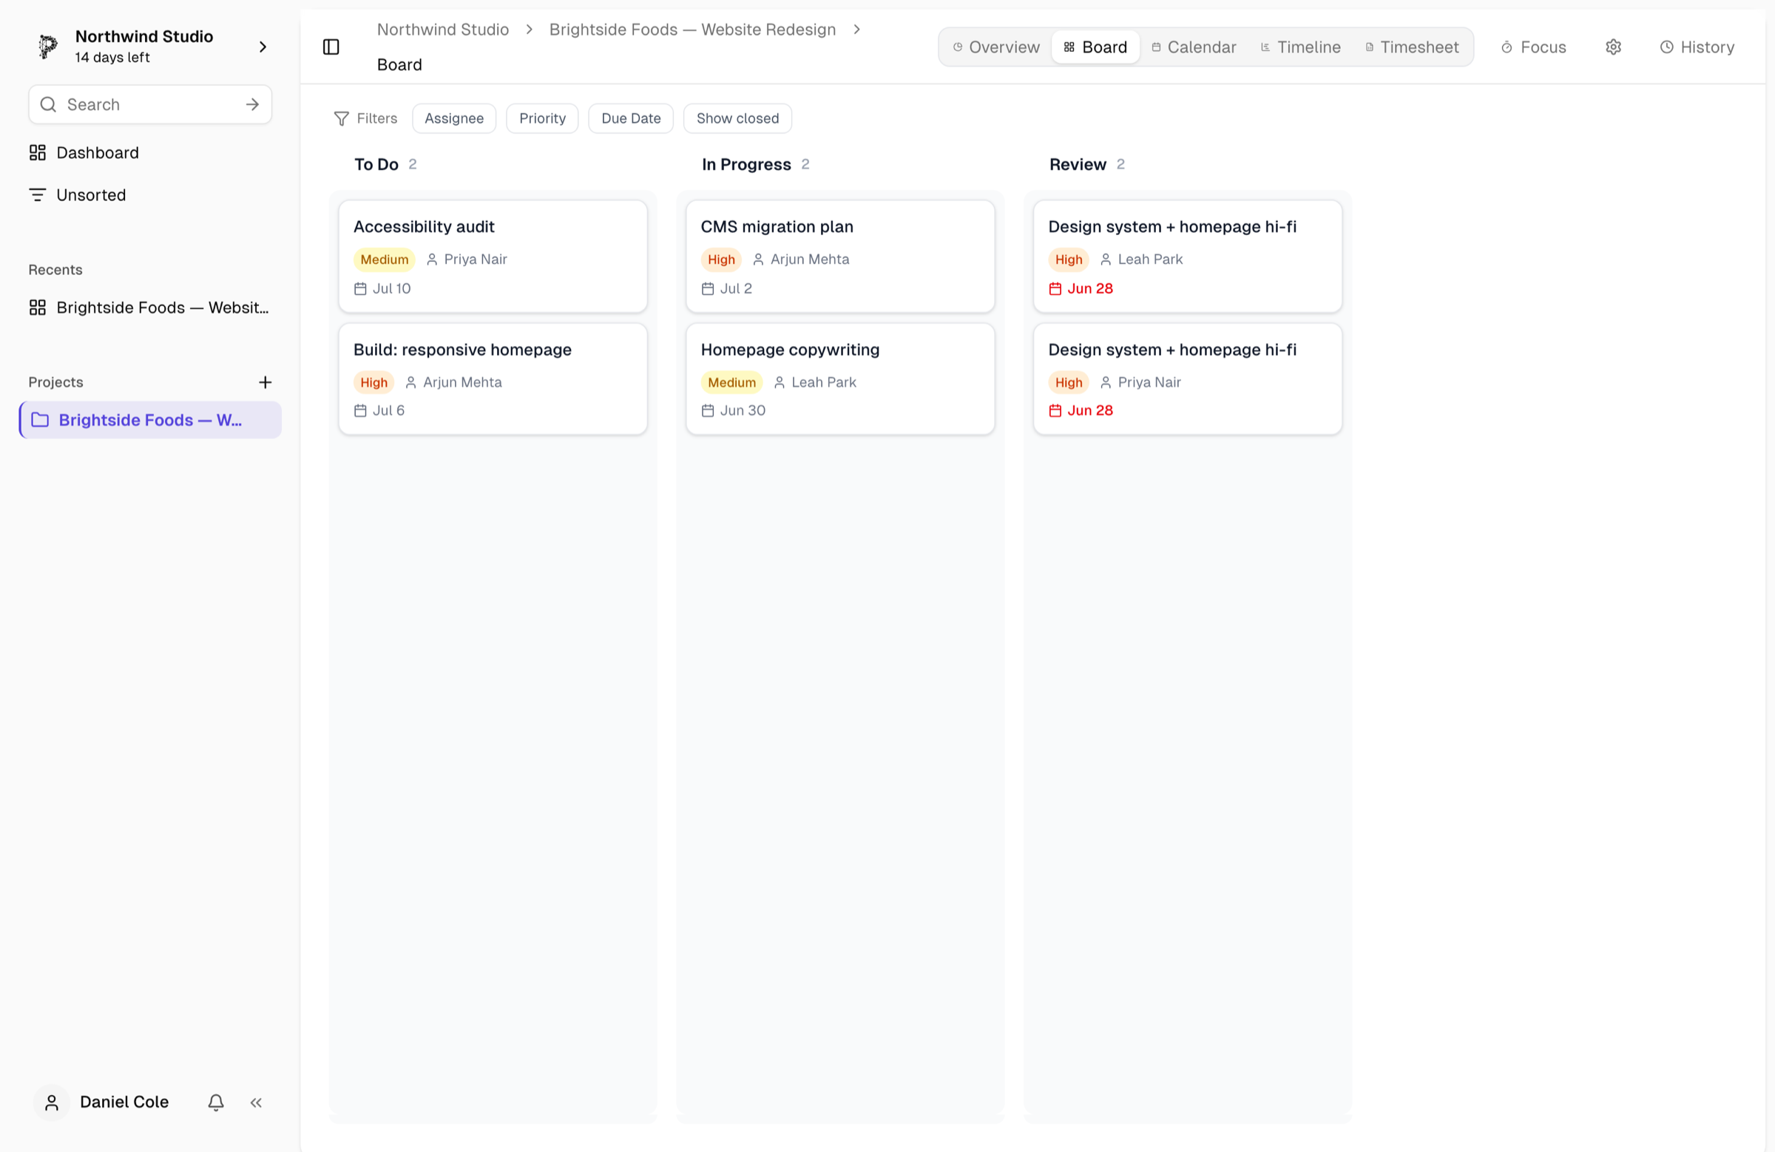Click the Jul 2 due date
The width and height of the screenshot is (1775, 1152).
click(736, 288)
